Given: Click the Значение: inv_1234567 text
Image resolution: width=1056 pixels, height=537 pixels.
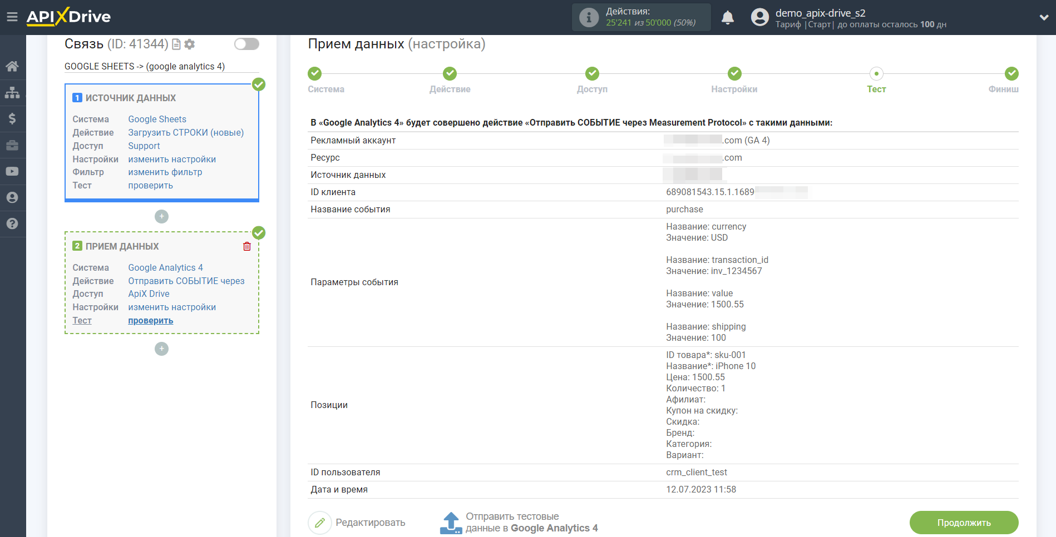Looking at the screenshot, I should click(714, 271).
